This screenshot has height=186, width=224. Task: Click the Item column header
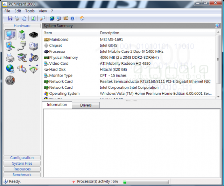(x=70, y=33)
